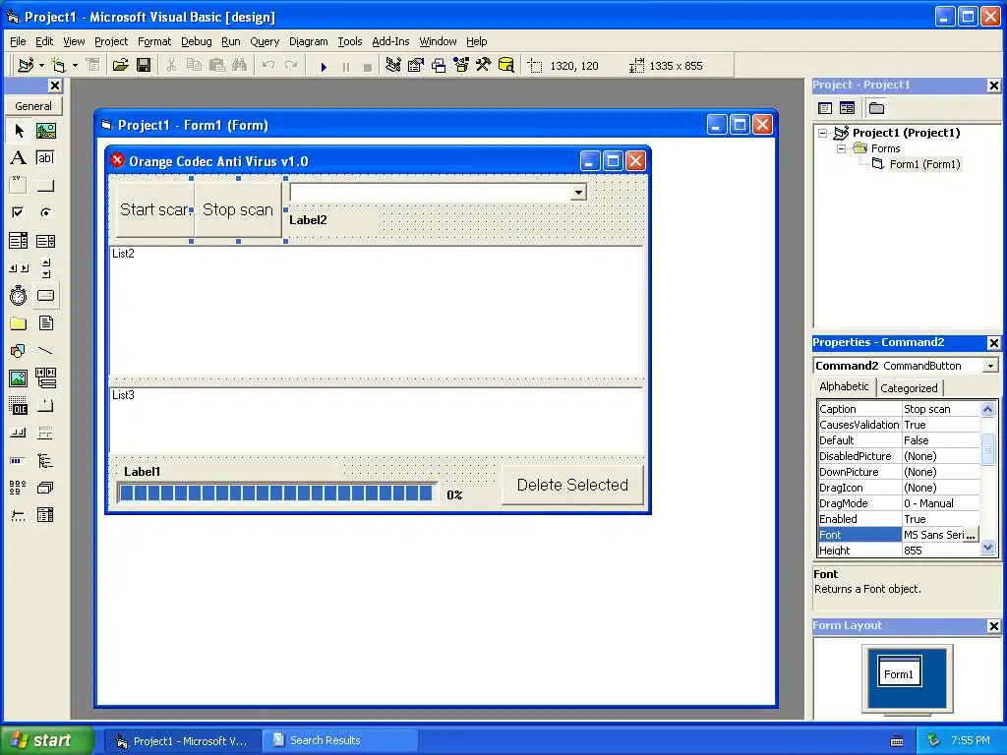The width and height of the screenshot is (1007, 755).
Task: Open the Add Form dropdown arrow
Action: click(75, 66)
